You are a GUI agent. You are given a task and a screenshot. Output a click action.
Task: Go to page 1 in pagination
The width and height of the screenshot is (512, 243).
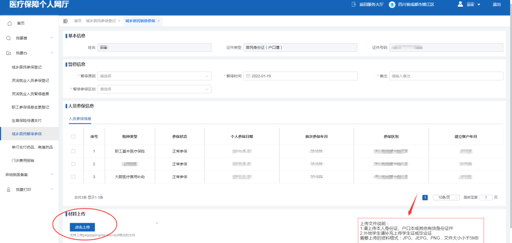click(x=425, y=198)
